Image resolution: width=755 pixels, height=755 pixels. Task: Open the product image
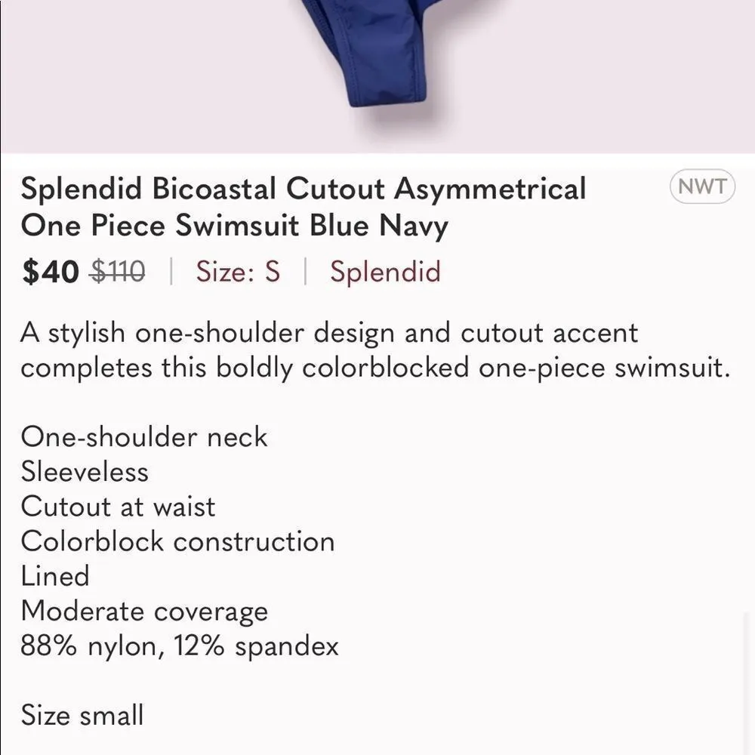pos(377,75)
